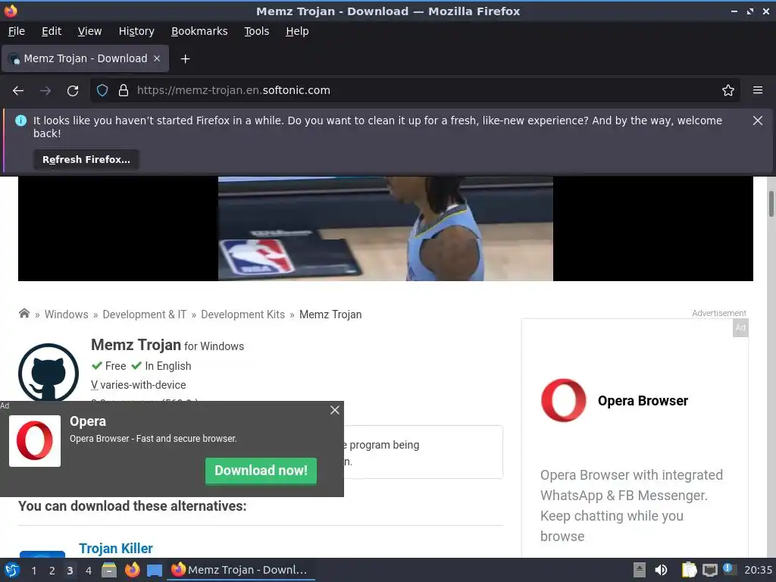This screenshot has width=776, height=582.
Task: Open the Tools menu
Action: click(x=256, y=31)
